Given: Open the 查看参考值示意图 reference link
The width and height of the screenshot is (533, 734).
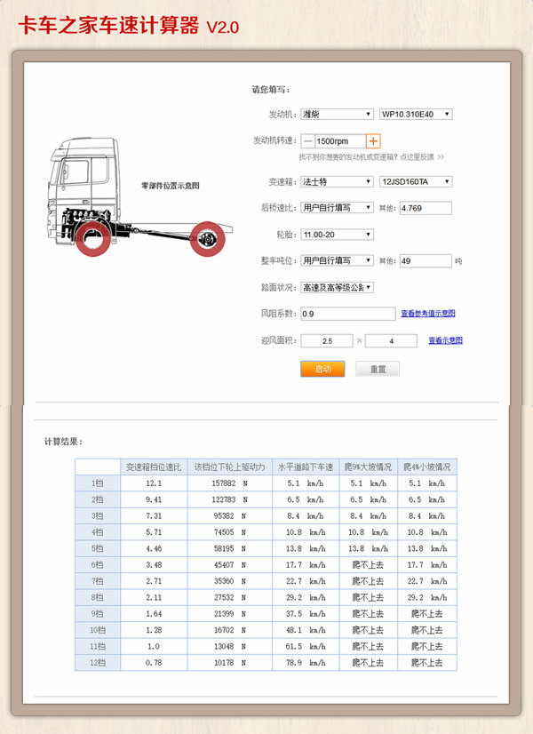Looking at the screenshot, I should coord(427,314).
